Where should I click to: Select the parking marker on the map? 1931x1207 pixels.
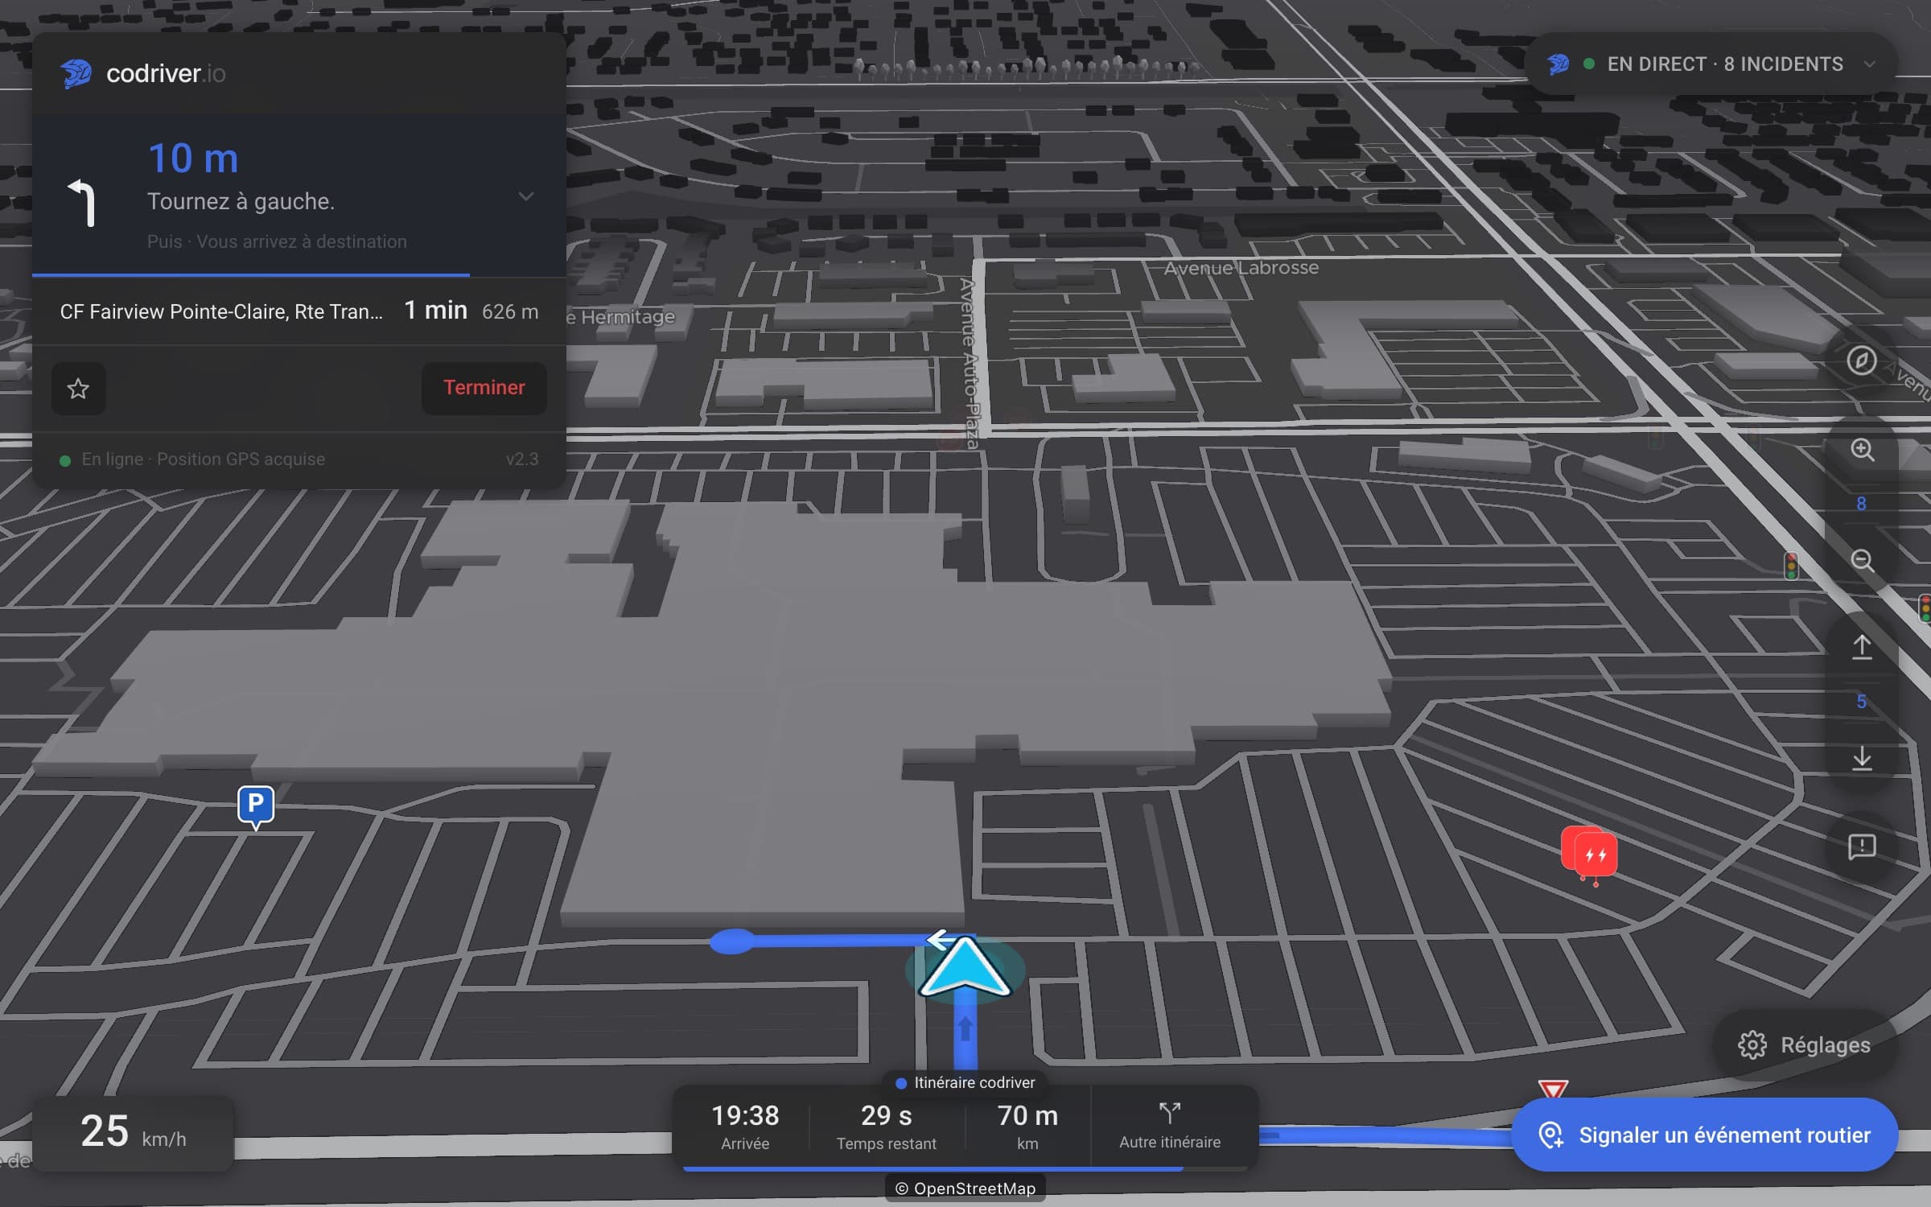[256, 806]
